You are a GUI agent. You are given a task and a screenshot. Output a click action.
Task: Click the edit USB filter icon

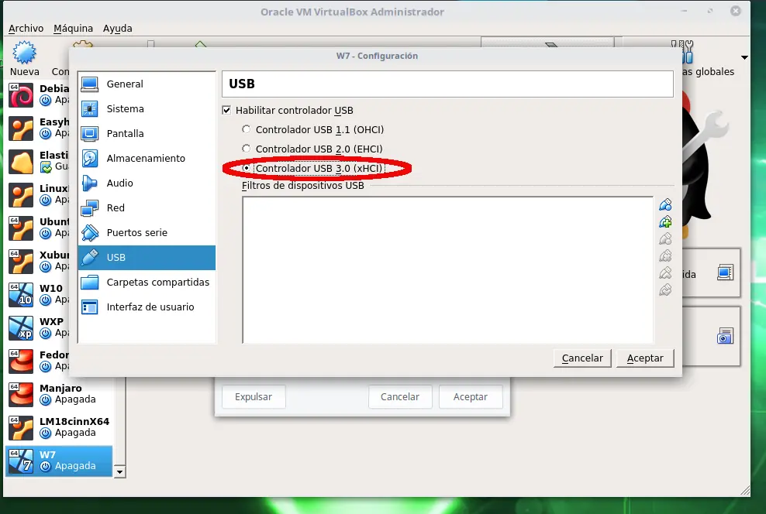[x=665, y=239]
